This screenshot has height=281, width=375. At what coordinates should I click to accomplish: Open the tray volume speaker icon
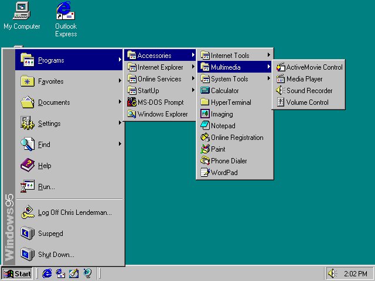pos(332,273)
